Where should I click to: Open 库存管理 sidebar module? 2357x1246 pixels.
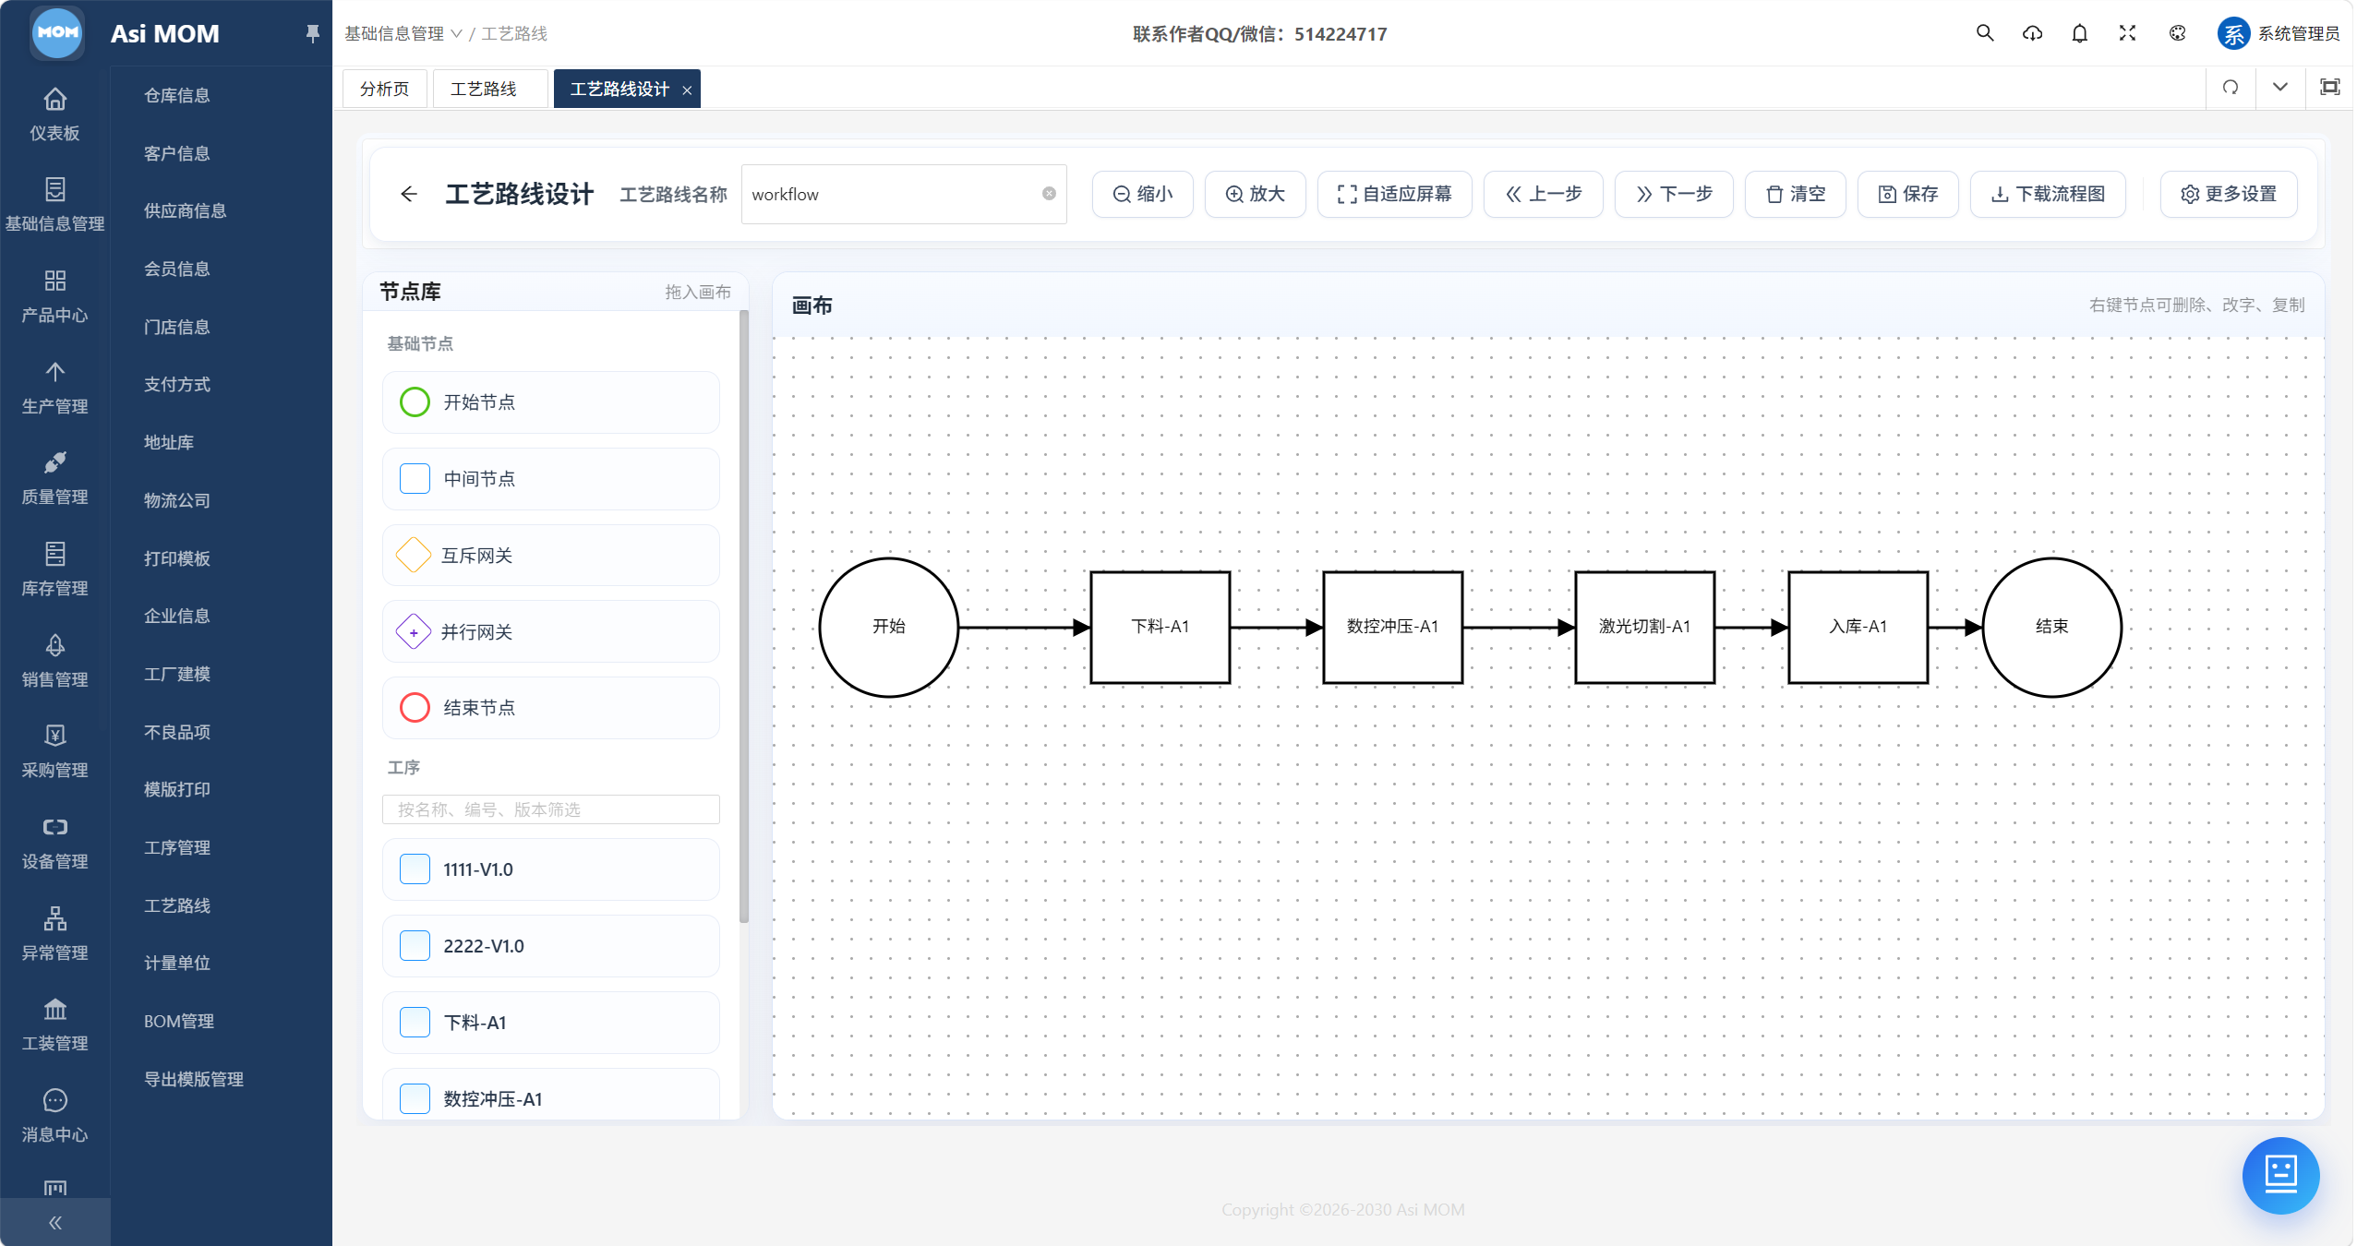point(54,569)
